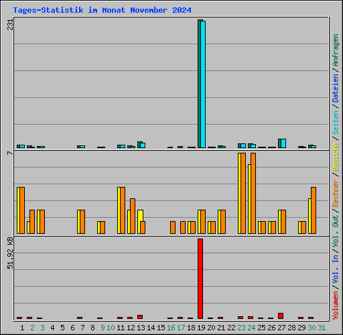Click the Rechner legend label
Screen dimensions: 343x335
[x=336, y=193]
